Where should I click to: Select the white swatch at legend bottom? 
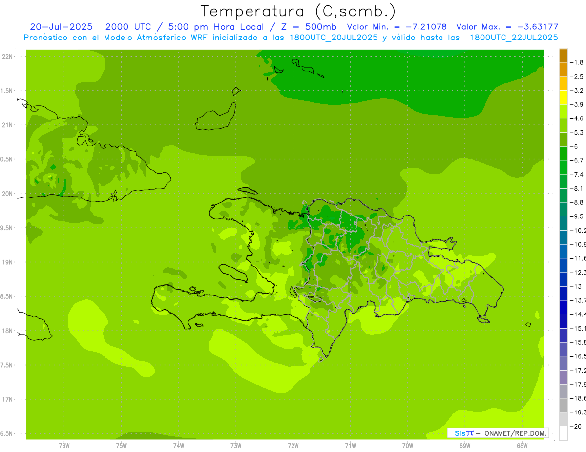tap(563, 433)
